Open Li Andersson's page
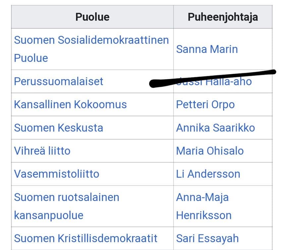The height and width of the screenshot is (250, 292). click(x=208, y=174)
